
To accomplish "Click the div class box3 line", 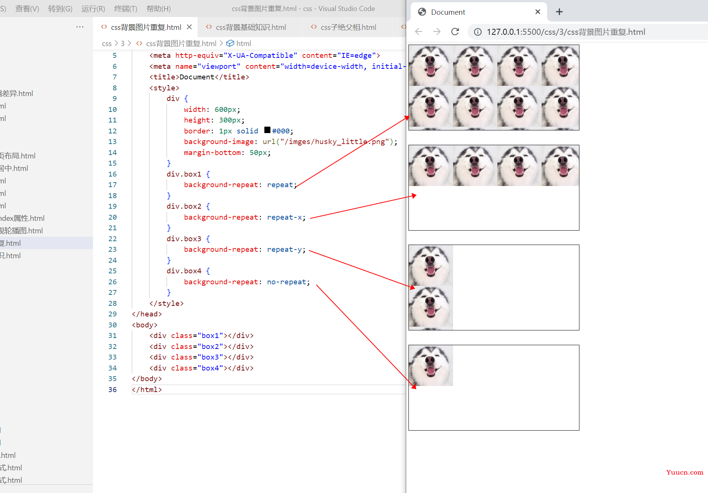I will (201, 357).
